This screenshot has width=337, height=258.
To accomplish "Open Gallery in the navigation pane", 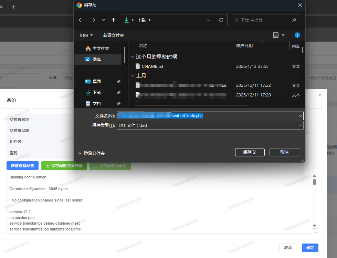I will 97,59.
